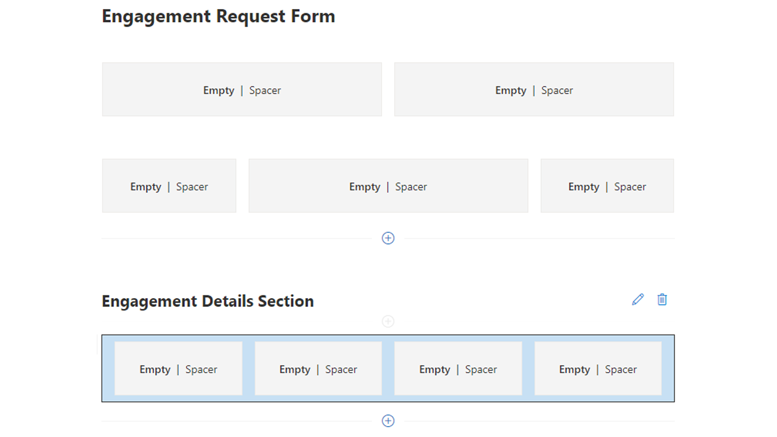Click the pencil edit icon for Engagement Details Section
Image resolution: width=777 pixels, height=437 pixels.
click(638, 299)
